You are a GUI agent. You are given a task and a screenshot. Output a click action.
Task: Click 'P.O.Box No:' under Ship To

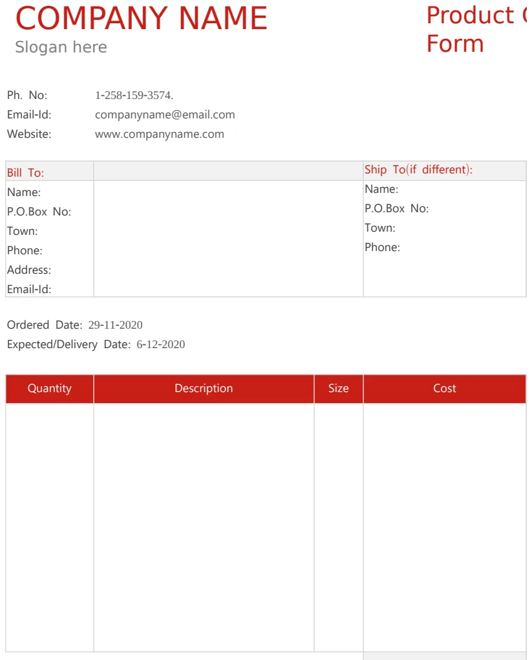click(x=397, y=208)
